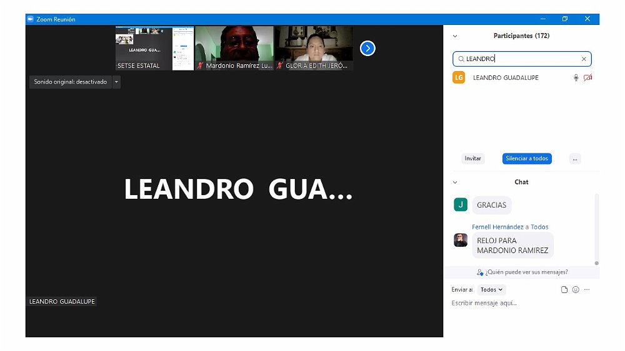625x351 pixels.
Task: Open the chat more options ellipsis
Action: [x=587, y=290]
